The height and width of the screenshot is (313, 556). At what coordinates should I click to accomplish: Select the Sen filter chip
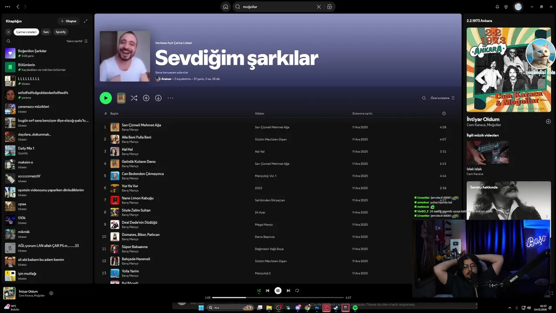click(46, 32)
